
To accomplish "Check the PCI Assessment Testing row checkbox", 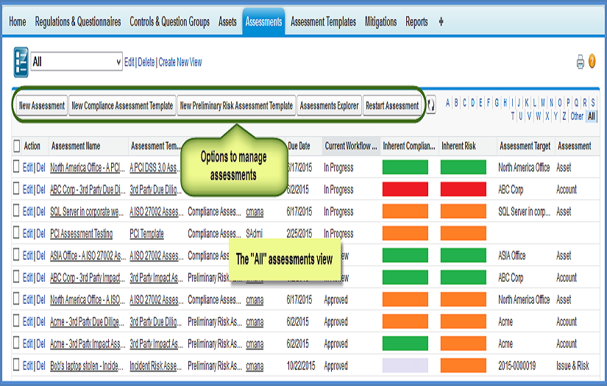I will coord(16,233).
